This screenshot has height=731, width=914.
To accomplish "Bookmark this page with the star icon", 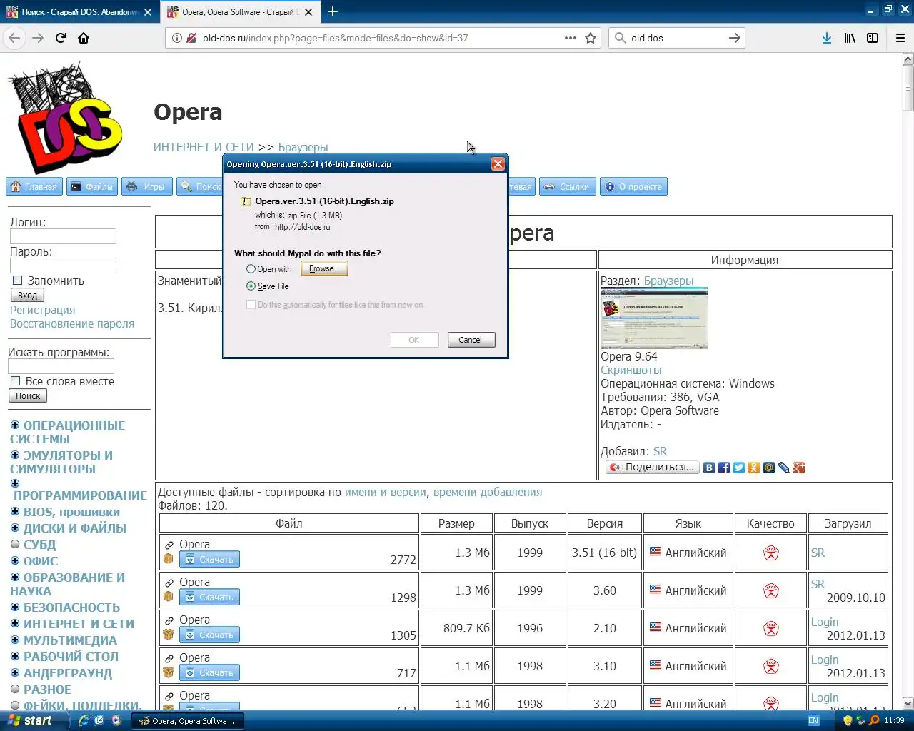I will click(x=591, y=38).
